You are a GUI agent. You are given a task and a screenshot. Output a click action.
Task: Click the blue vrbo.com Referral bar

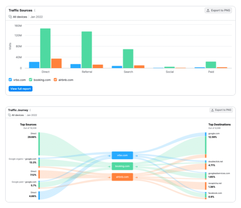pos(75,66)
